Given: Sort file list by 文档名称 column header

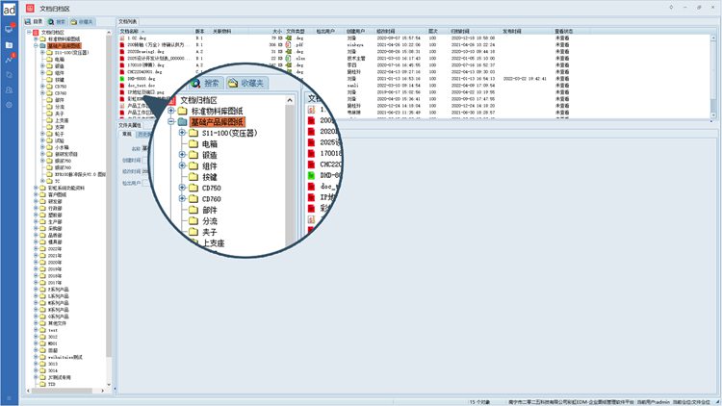Looking at the screenshot, I should [130, 31].
